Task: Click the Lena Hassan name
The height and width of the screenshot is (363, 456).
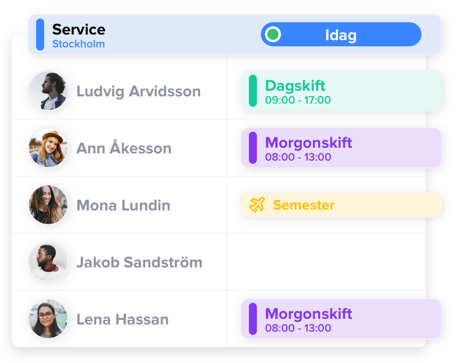Action: [x=123, y=320]
